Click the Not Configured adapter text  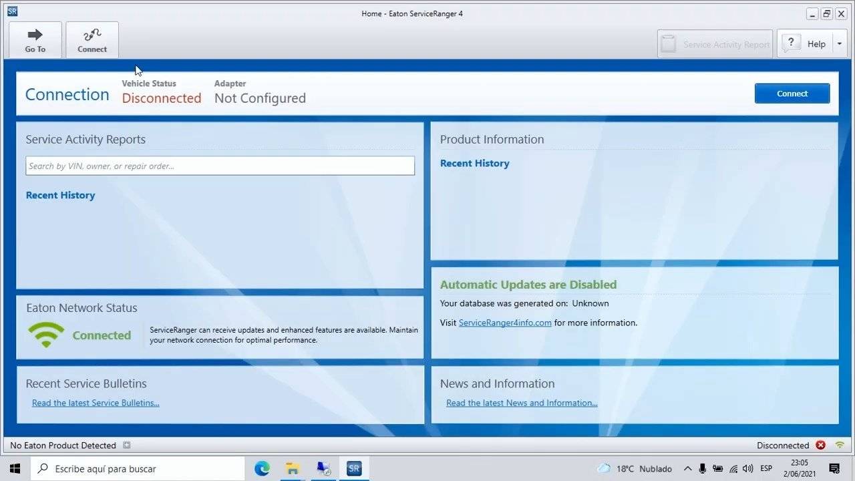coord(260,98)
